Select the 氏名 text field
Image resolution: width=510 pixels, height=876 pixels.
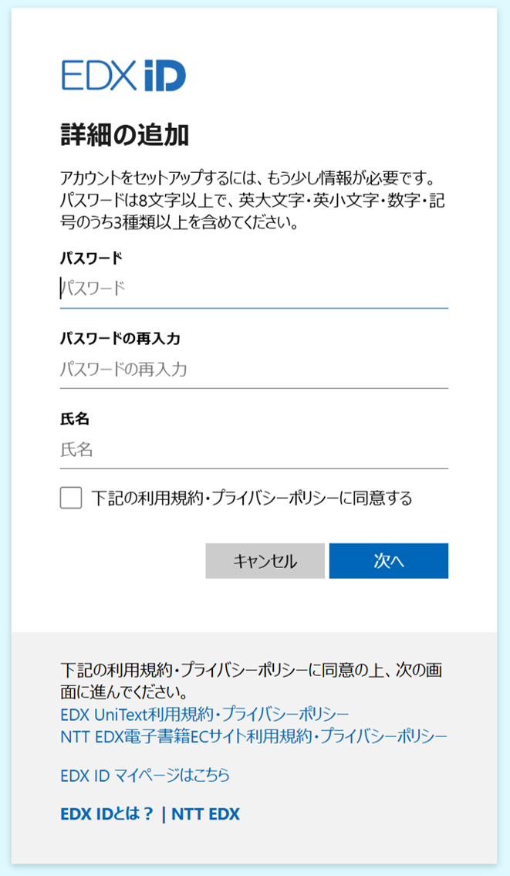(x=253, y=450)
